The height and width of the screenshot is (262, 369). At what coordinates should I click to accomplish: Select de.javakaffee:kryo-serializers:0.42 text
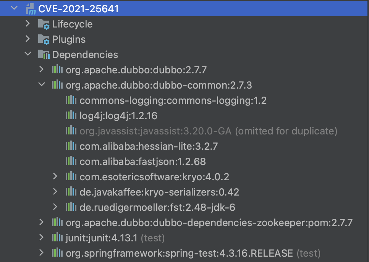159,192
